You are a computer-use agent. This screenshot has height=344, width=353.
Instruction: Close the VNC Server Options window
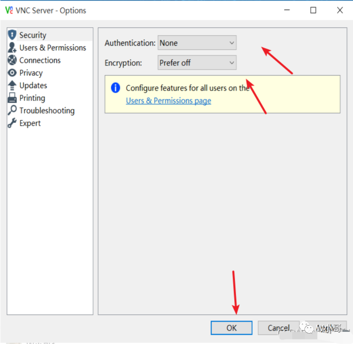[340, 10]
